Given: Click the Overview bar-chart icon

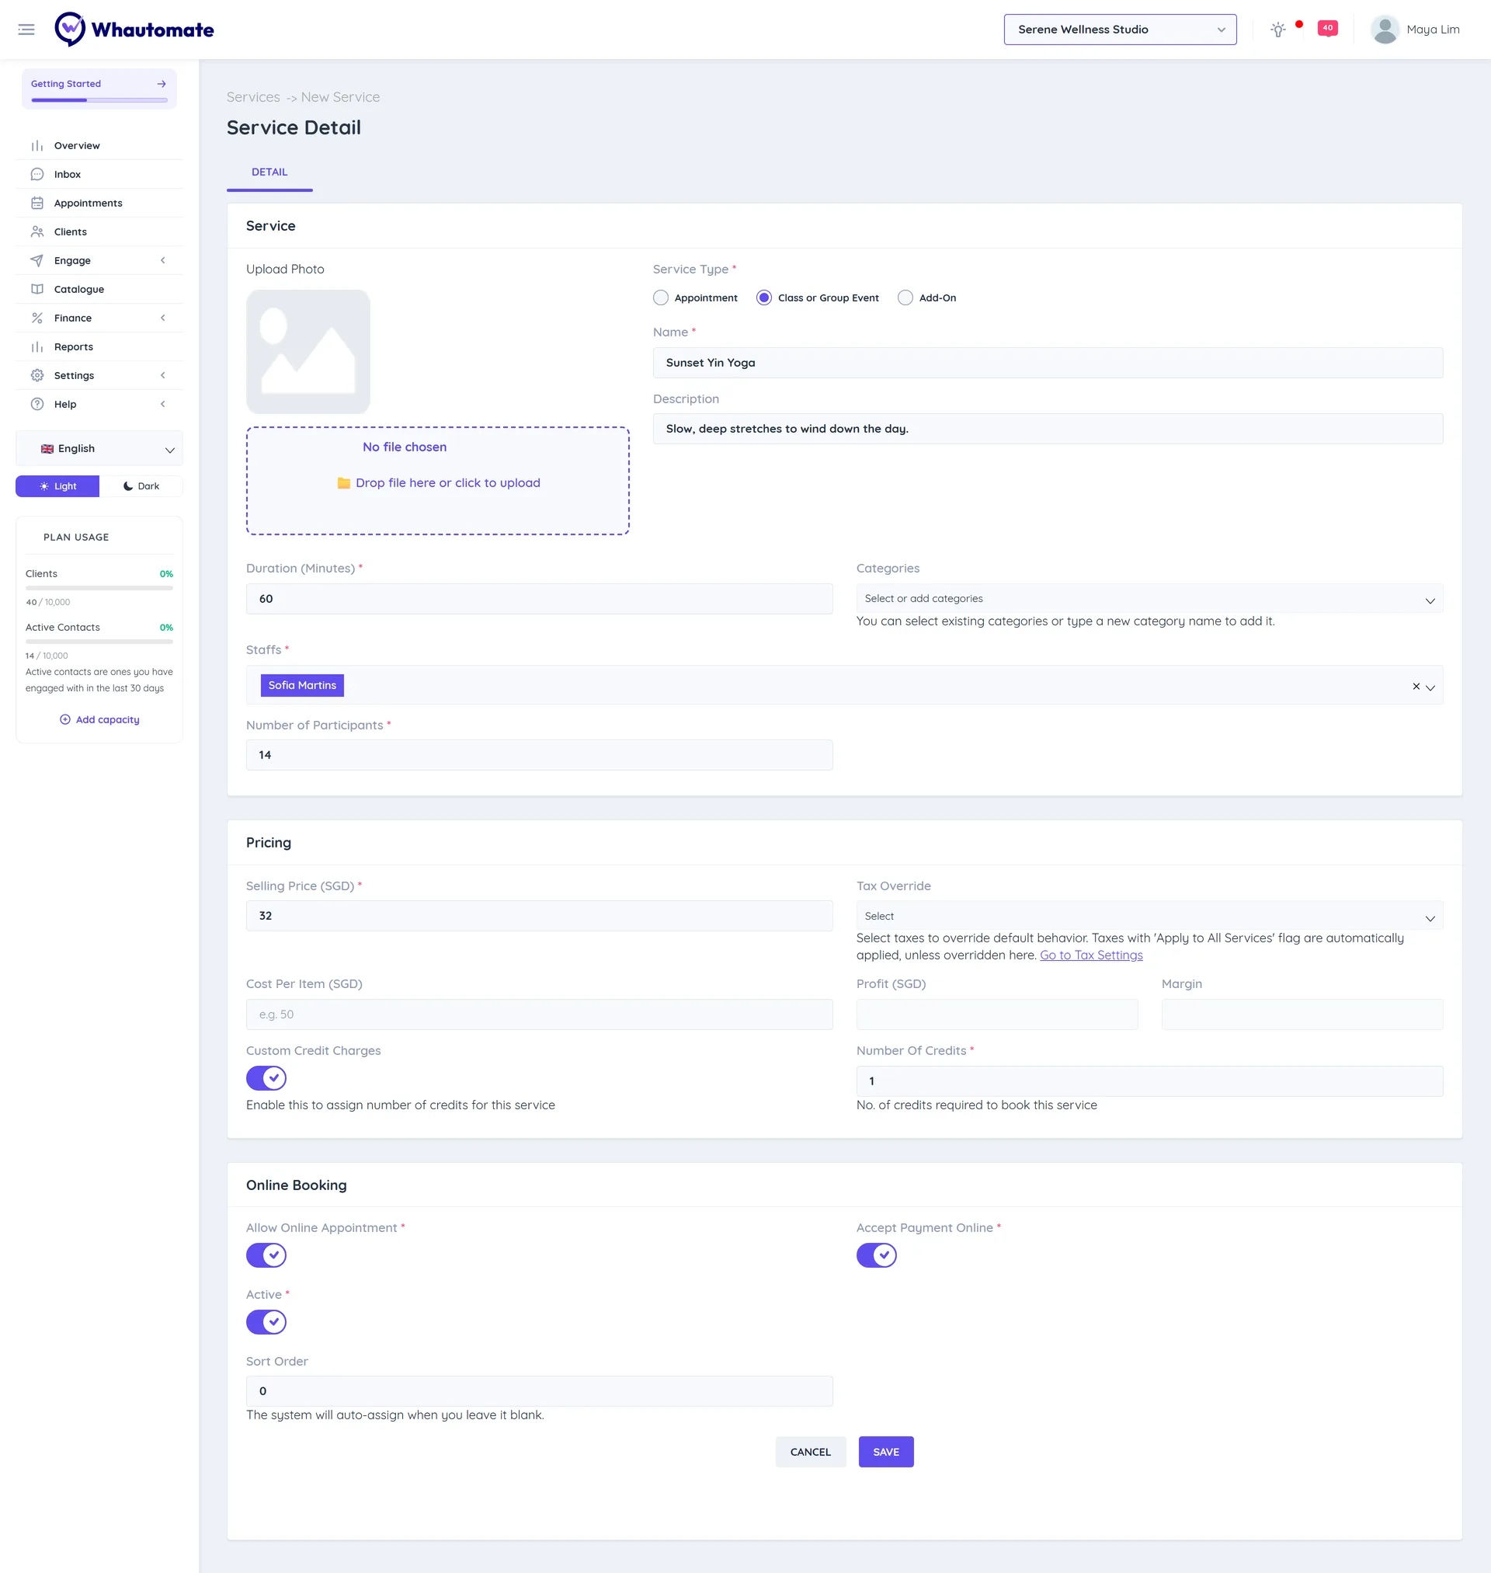Looking at the screenshot, I should (x=37, y=145).
